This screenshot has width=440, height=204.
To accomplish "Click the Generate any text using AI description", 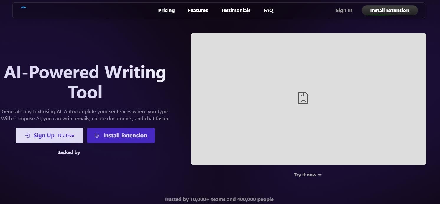I will point(85,115).
